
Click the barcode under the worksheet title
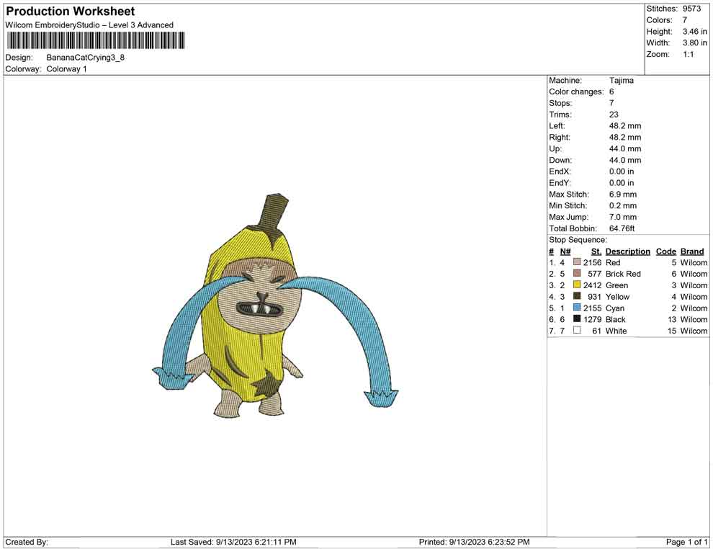click(x=94, y=40)
